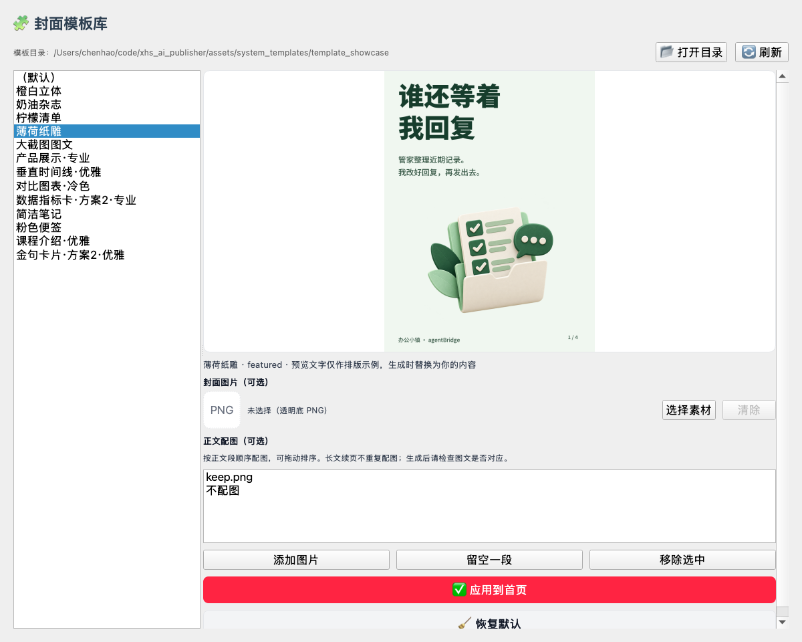
Task: Select the 数据指标卡·方案2·专业 template
Action: (107, 200)
